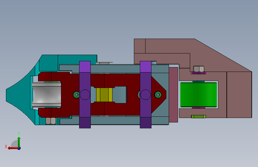This screenshot has height=167, width=258.
Task: Click the green Y axis of the triad
Action: coord(19,142)
